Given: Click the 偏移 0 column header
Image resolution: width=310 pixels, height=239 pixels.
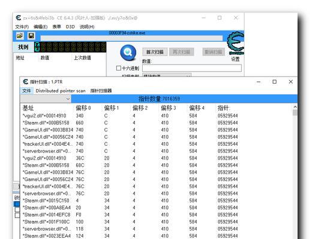Looking at the screenshot, I should (83, 108).
